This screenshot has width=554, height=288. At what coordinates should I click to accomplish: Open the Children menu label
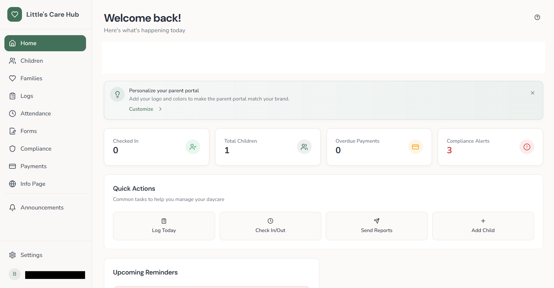tap(32, 61)
